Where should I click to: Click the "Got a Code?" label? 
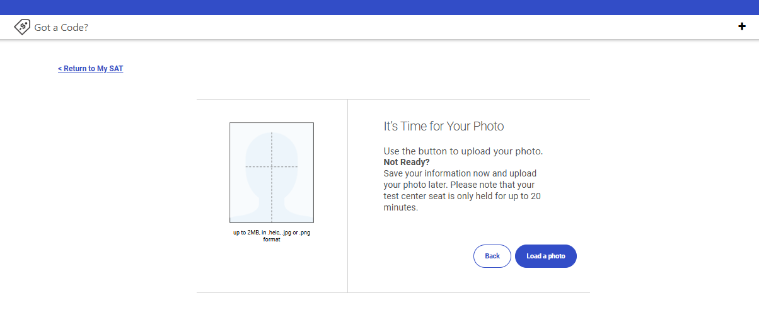(x=61, y=27)
